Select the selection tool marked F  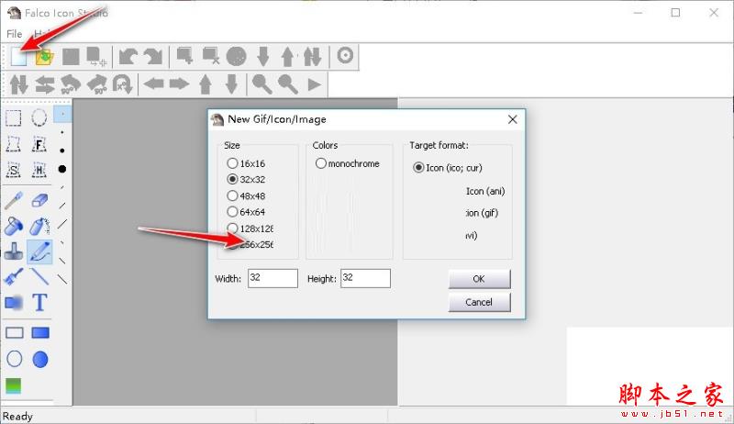(39, 144)
